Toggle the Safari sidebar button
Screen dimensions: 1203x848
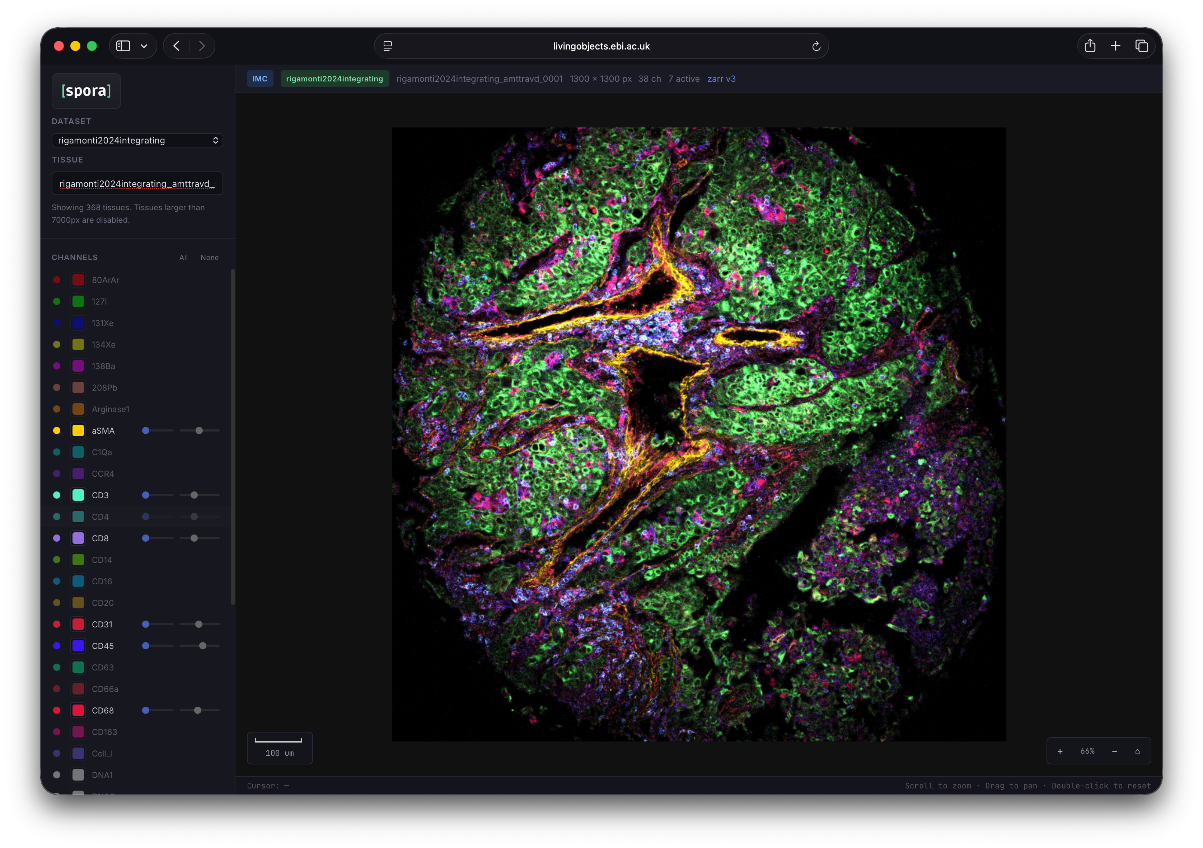click(x=123, y=46)
